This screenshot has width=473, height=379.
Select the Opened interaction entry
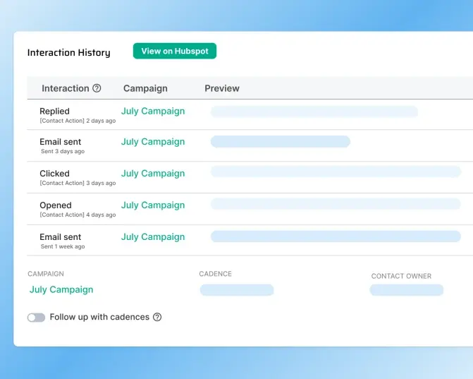[56, 205]
